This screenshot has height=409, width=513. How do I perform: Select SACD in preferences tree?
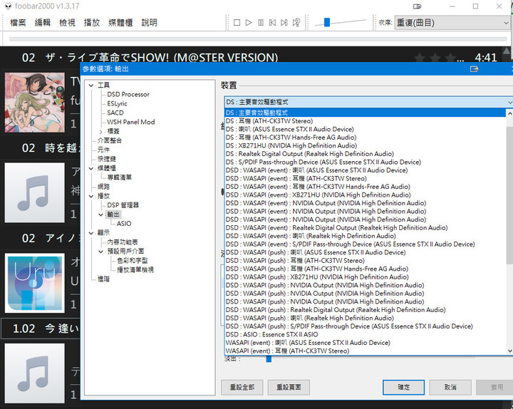point(115,113)
